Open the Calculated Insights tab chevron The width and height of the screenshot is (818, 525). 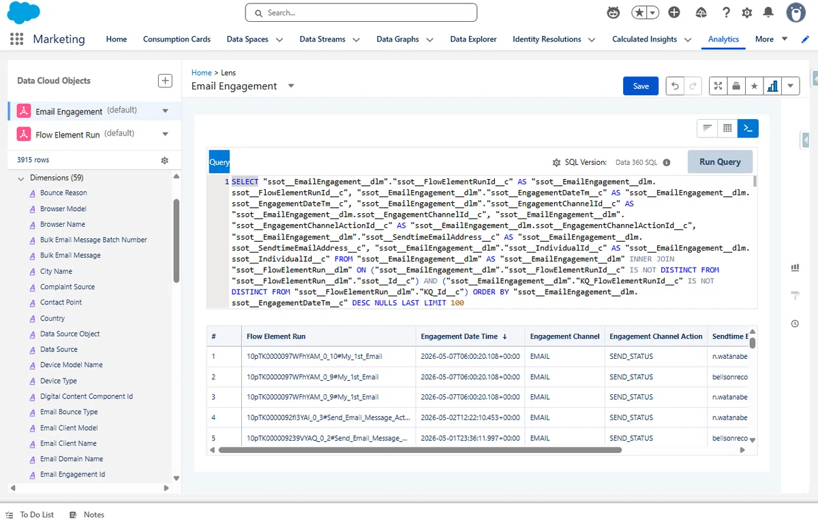point(688,39)
